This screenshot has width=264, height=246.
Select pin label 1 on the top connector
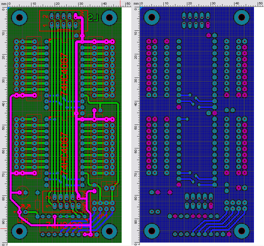coord(45,26)
